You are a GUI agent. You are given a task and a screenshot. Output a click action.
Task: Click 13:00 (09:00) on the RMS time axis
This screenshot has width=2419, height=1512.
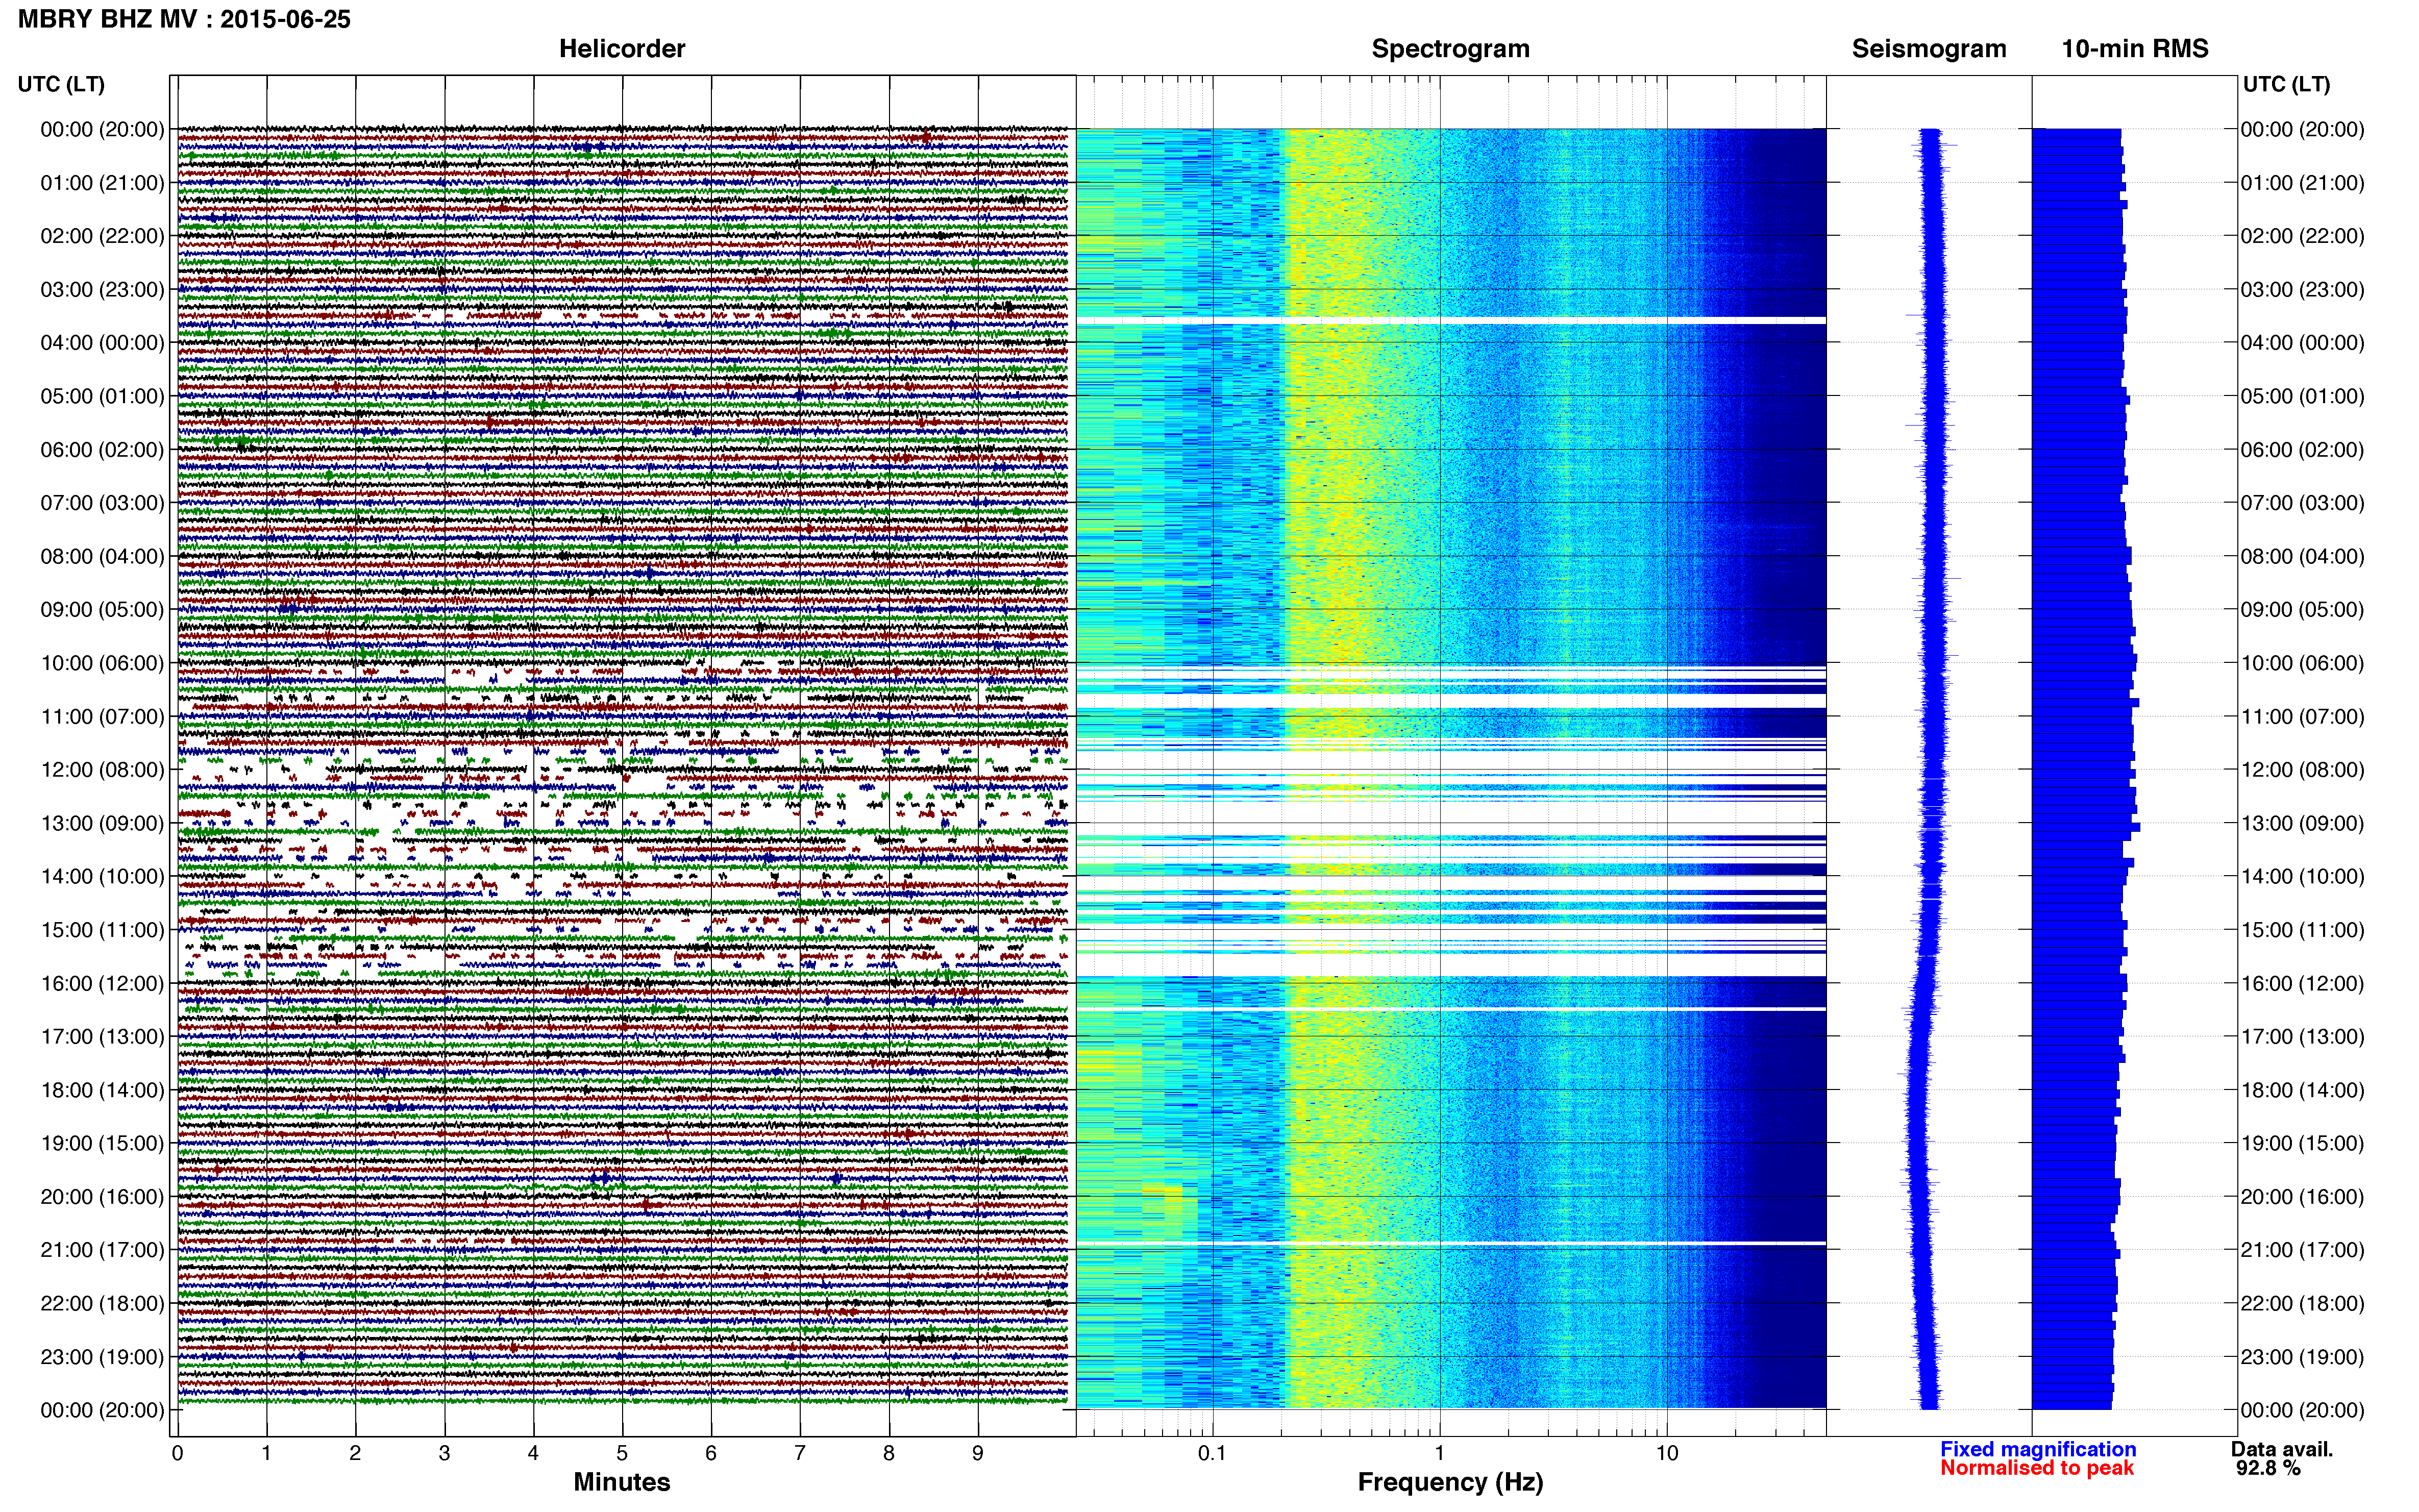2302,823
